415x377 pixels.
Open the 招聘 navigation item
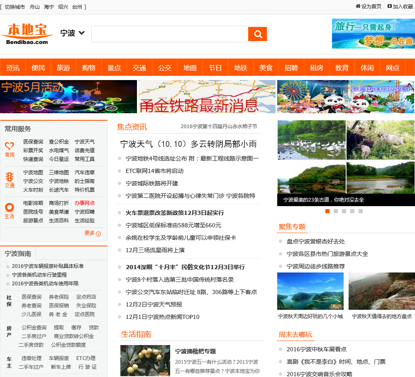(x=291, y=68)
